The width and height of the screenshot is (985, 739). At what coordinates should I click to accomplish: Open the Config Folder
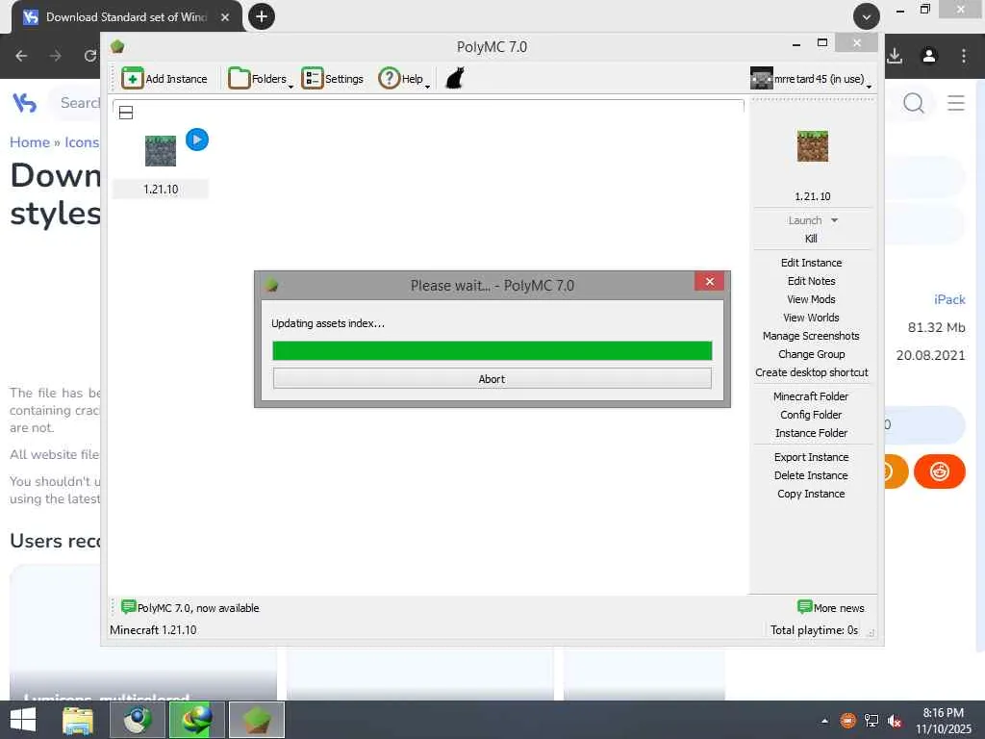coord(811,415)
